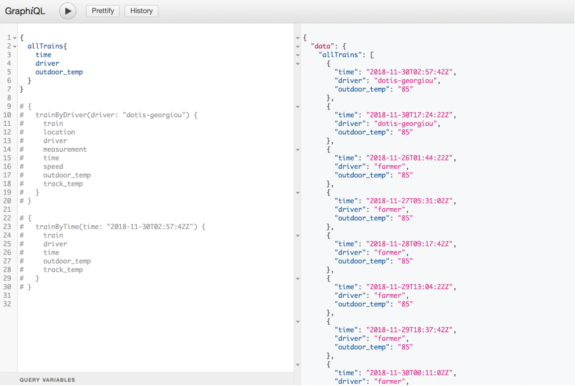Run the query with the Execute play button

click(67, 11)
